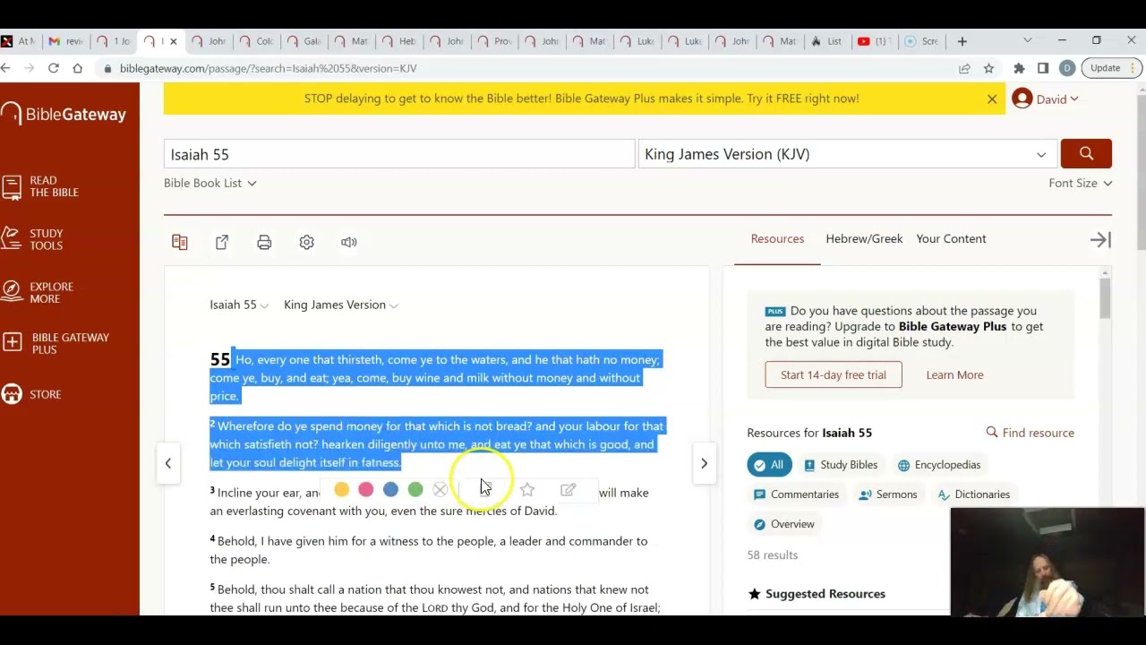Image resolution: width=1146 pixels, height=645 pixels.
Task: Switch to the Hebrew/Greek tab
Action: 864,238
